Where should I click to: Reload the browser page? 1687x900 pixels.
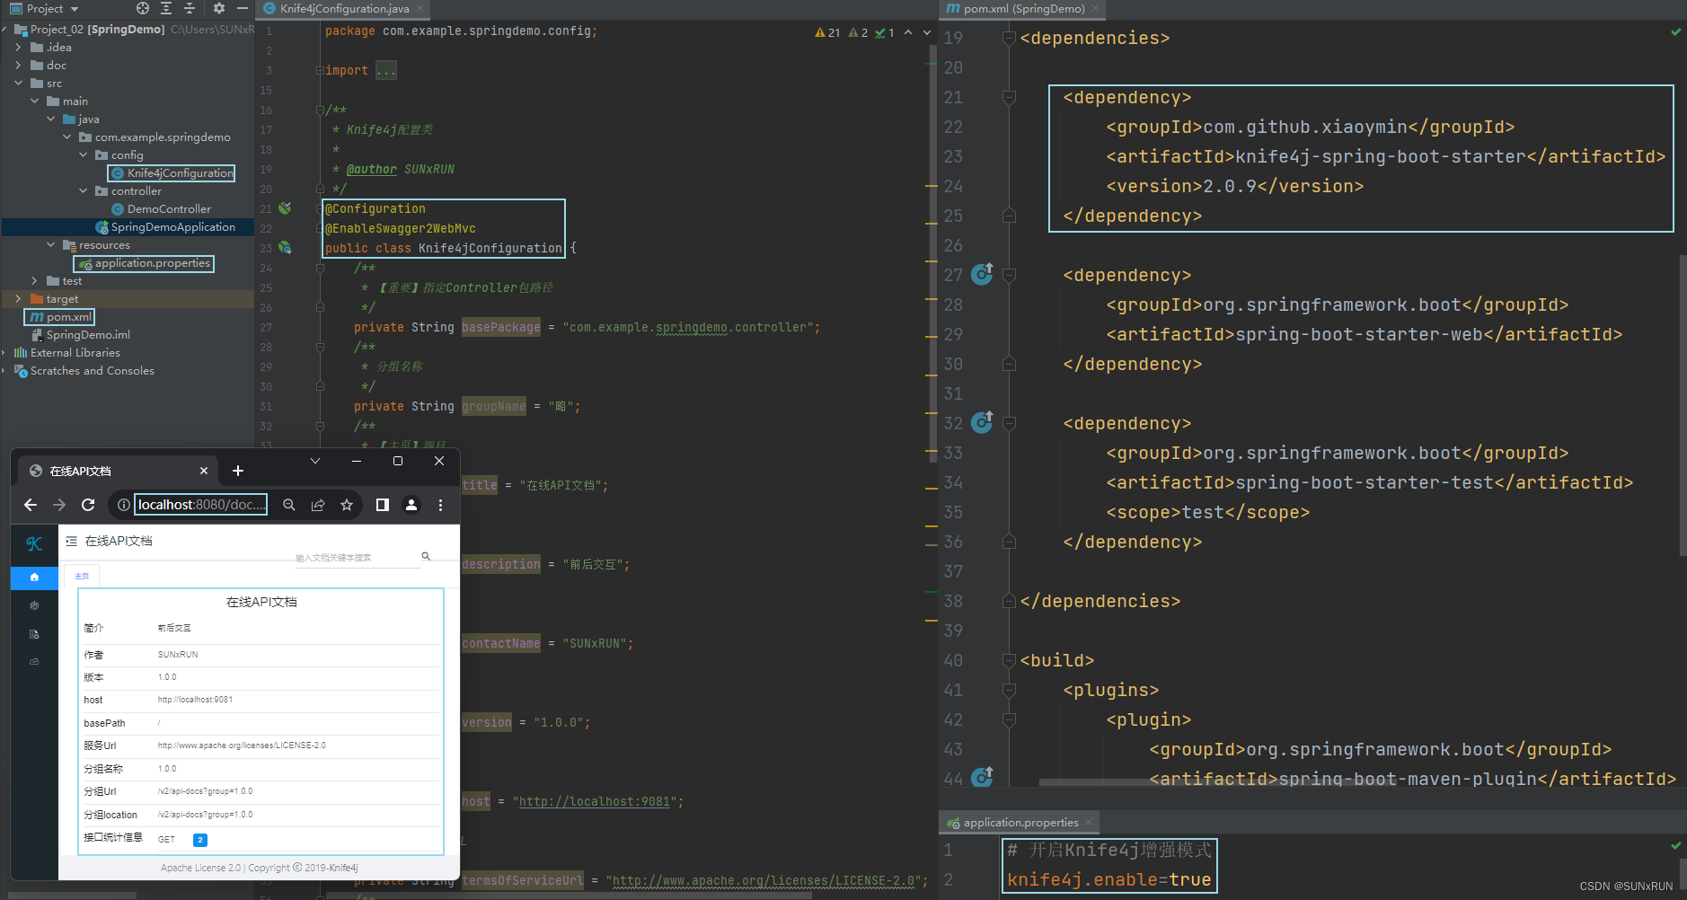[88, 505]
